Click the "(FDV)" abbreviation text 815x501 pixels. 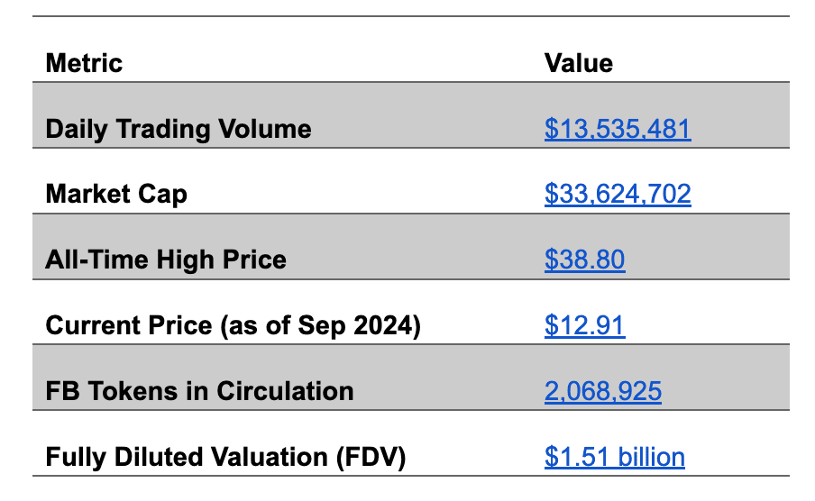pos(371,457)
